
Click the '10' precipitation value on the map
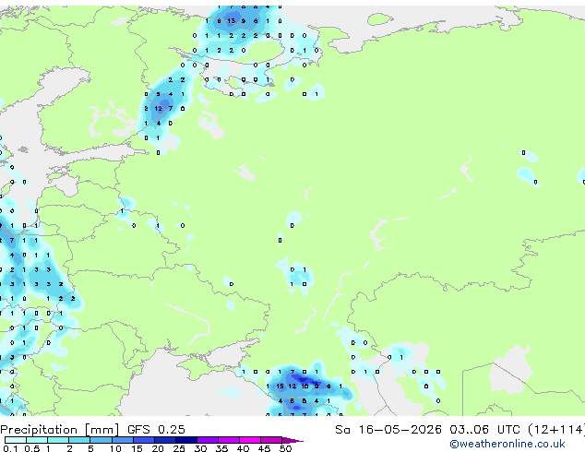click(x=304, y=387)
